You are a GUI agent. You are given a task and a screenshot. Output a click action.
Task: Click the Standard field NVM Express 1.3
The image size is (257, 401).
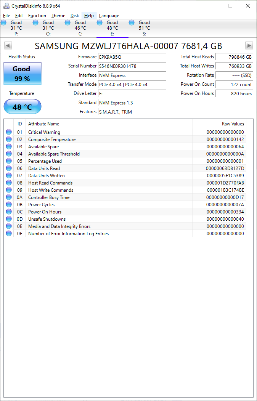[x=176, y=103]
